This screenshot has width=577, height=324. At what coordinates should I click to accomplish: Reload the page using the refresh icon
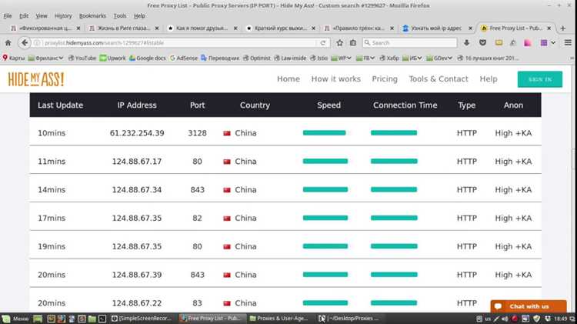pyautogui.click(x=322, y=43)
